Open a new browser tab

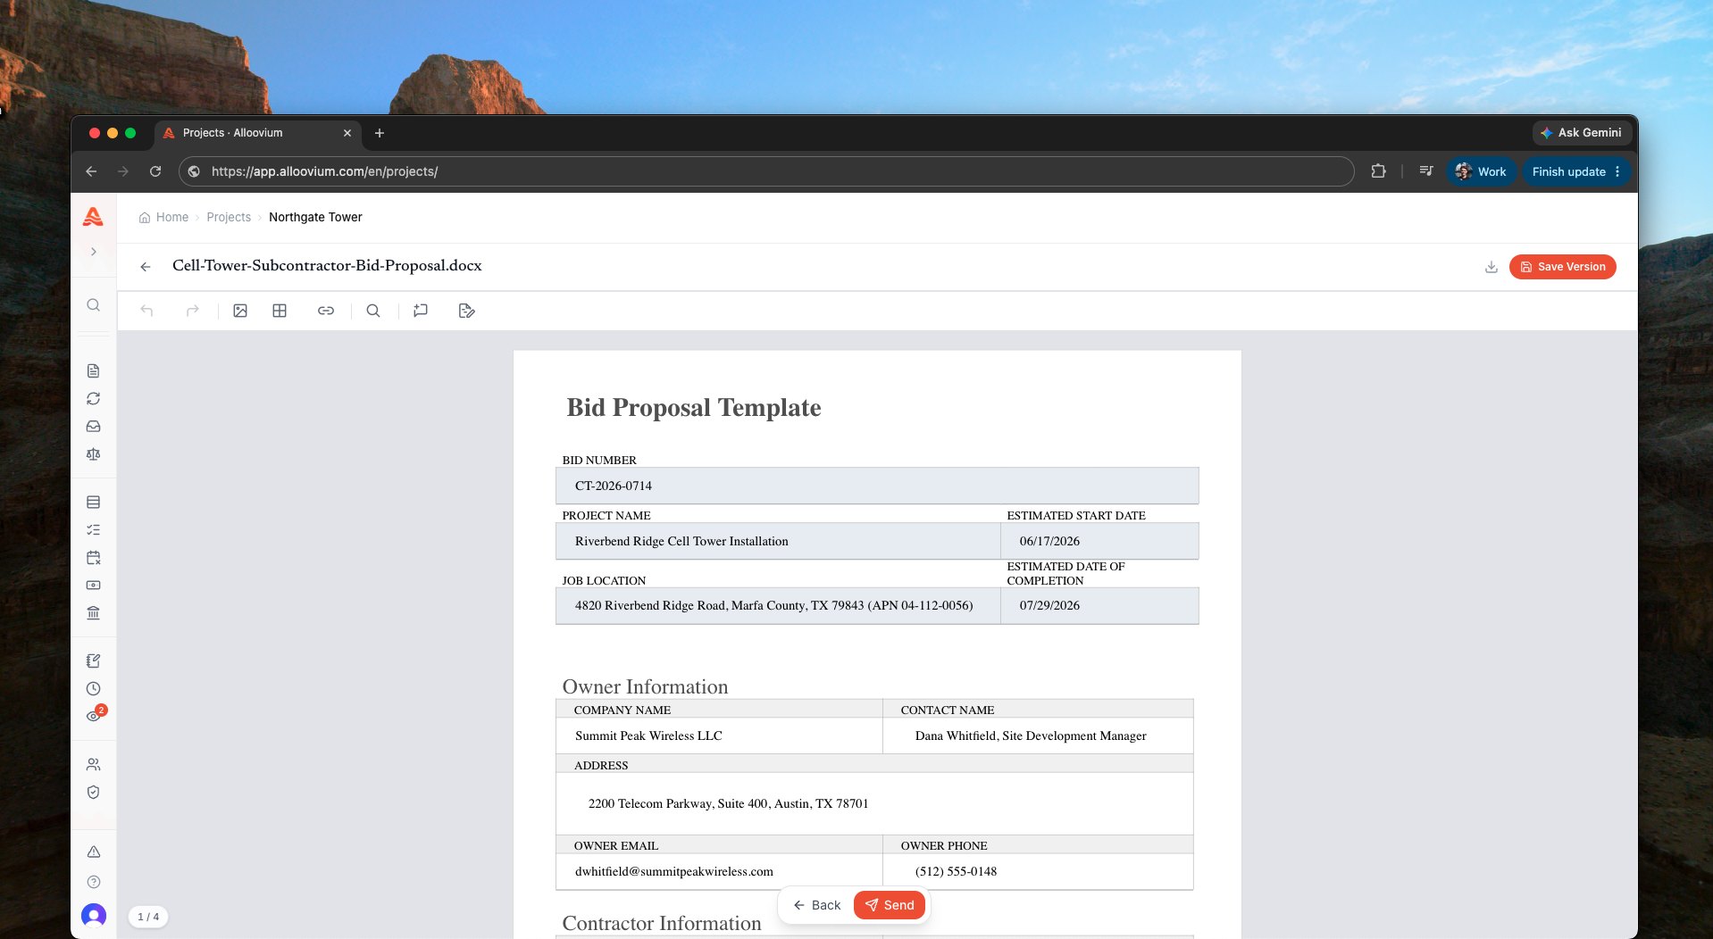click(x=380, y=133)
